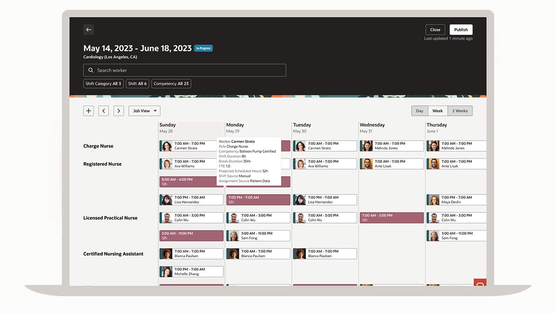This screenshot has height=314, width=556.
Task: Click Ante Lisak avatar on Wednesday
Action: pyautogui.click(x=367, y=164)
